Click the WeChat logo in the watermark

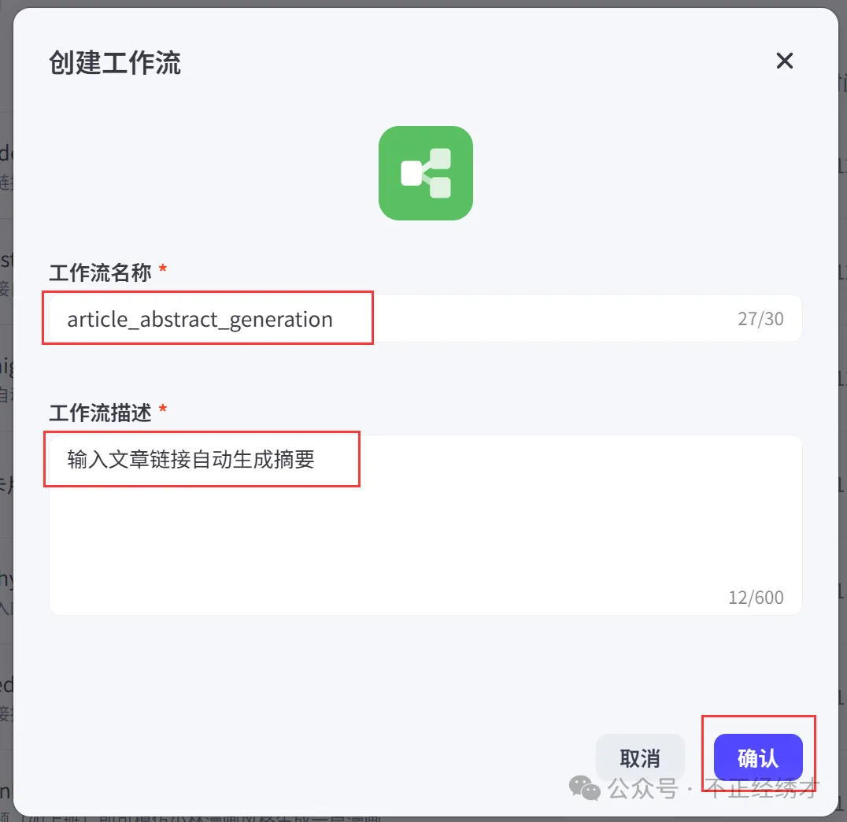584,788
